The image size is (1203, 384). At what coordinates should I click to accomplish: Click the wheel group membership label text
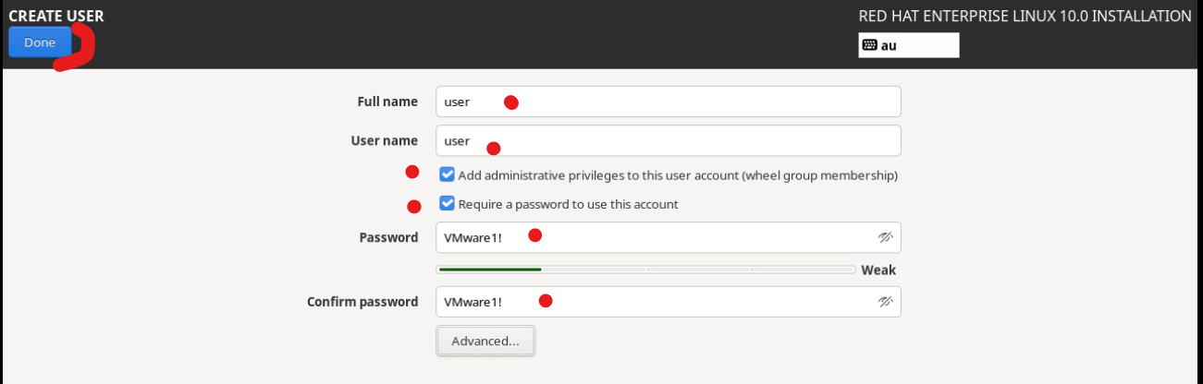click(678, 174)
